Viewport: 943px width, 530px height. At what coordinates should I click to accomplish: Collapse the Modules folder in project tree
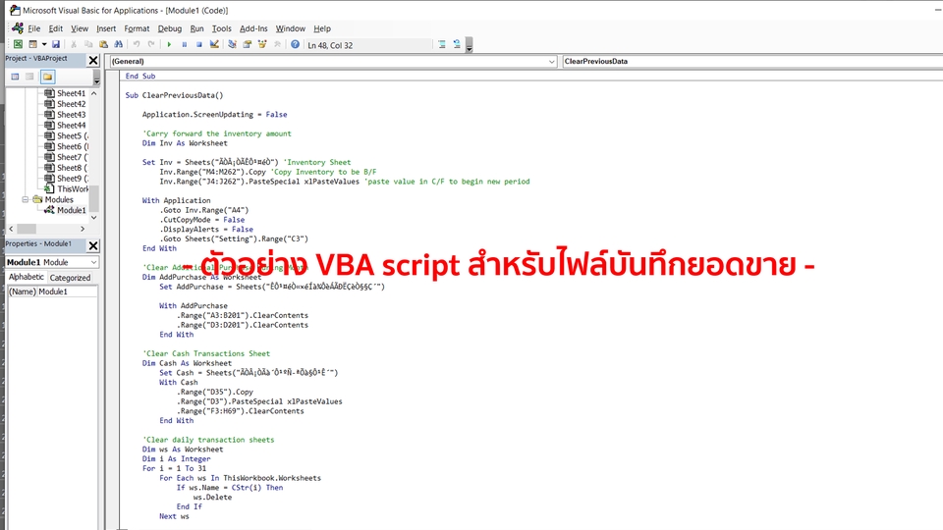point(26,199)
